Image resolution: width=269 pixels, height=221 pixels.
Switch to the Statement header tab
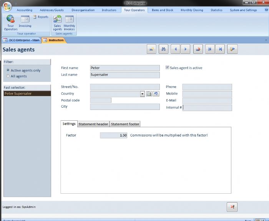click(93, 124)
